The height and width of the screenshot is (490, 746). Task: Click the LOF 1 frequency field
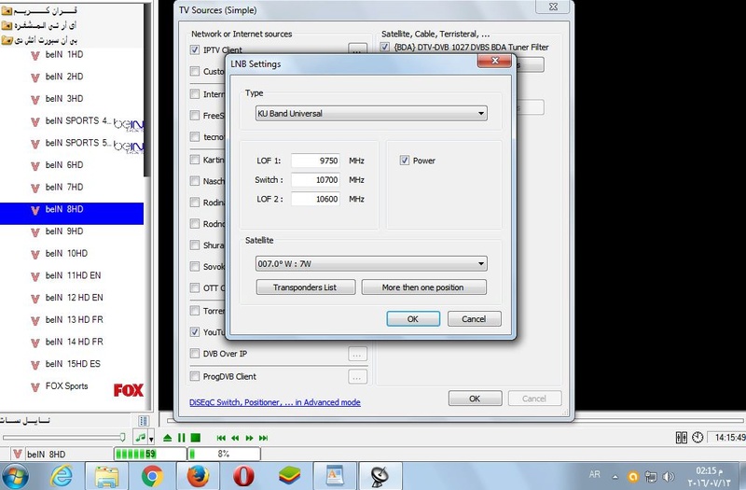pyautogui.click(x=315, y=161)
